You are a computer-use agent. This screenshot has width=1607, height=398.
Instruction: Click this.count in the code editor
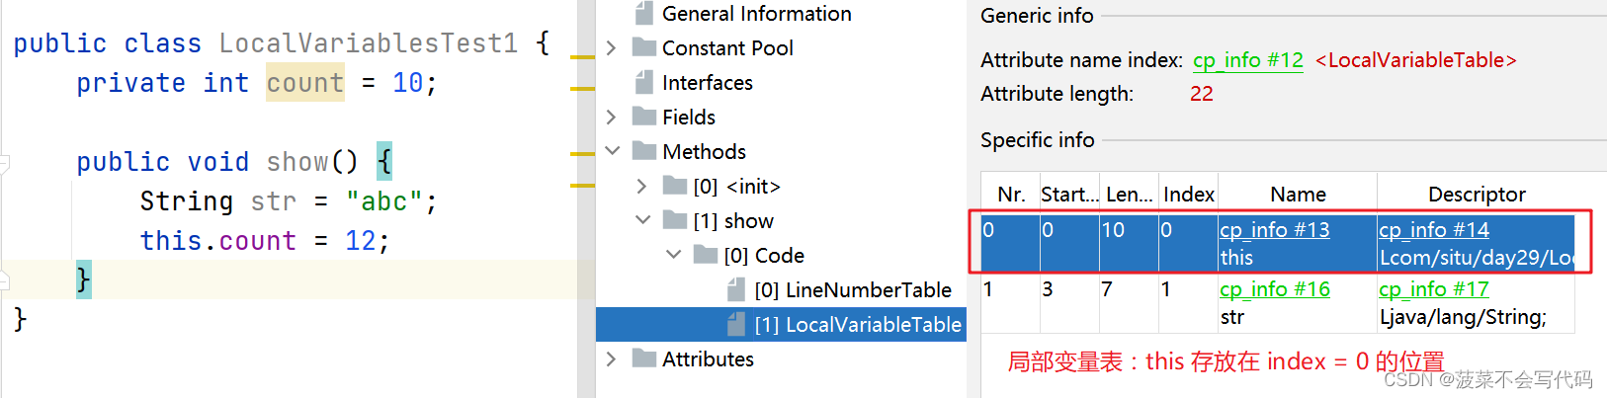point(217,241)
